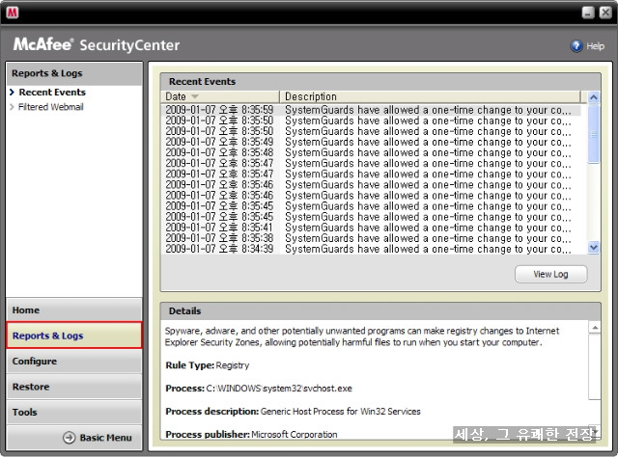Open Help via the question mark icon

576,46
